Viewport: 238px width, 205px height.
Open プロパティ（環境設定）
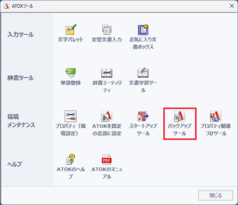[70, 123]
